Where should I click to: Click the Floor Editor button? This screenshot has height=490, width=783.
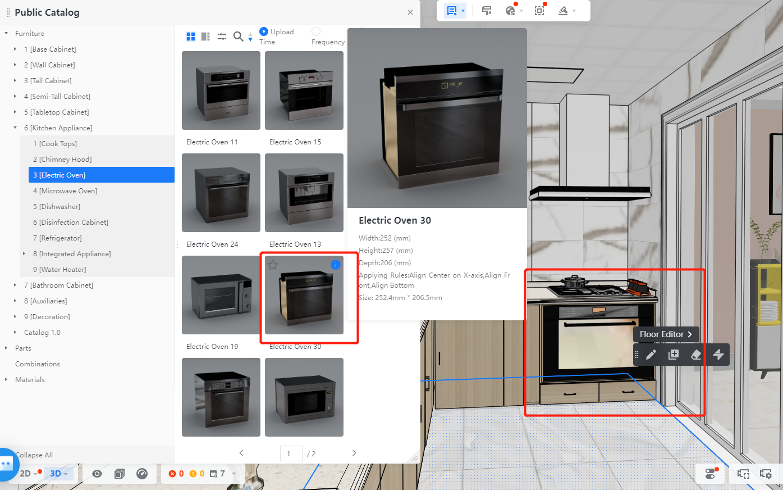[x=666, y=334]
